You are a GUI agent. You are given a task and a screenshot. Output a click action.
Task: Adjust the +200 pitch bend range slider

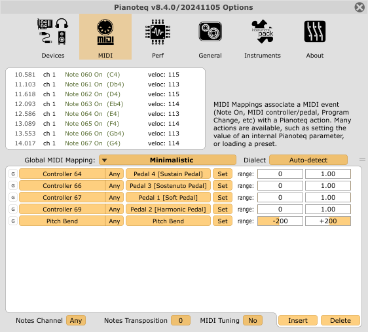pyautogui.click(x=328, y=221)
